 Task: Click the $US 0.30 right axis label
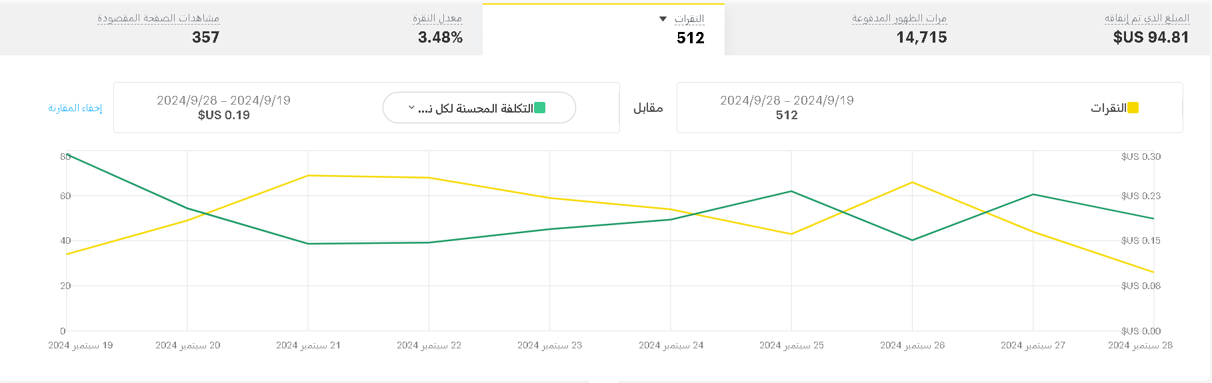coord(1141,157)
